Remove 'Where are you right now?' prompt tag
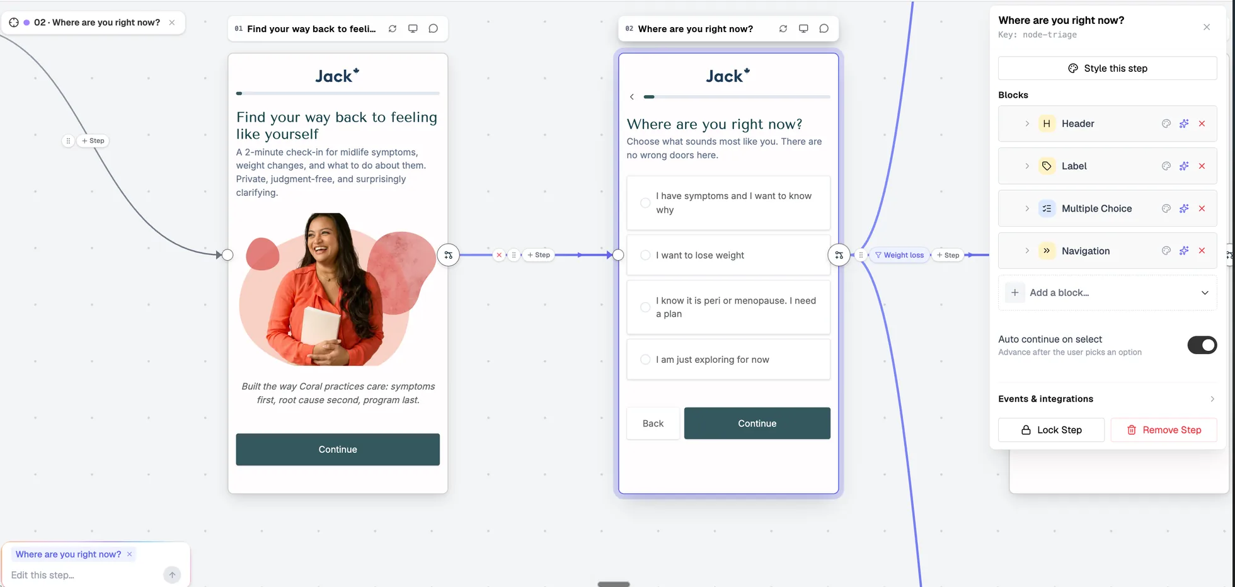This screenshot has height=587, width=1235. coord(129,554)
